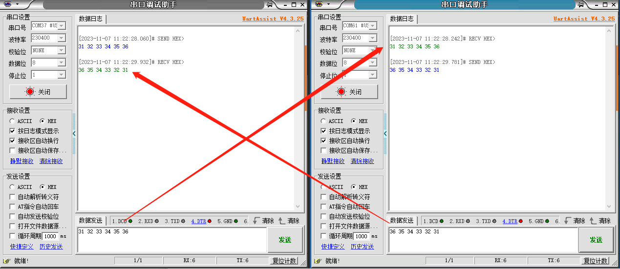This screenshot has height=269, width=620.
Task: Uncheck 按日志模式显示 in the right window
Action: (323, 131)
